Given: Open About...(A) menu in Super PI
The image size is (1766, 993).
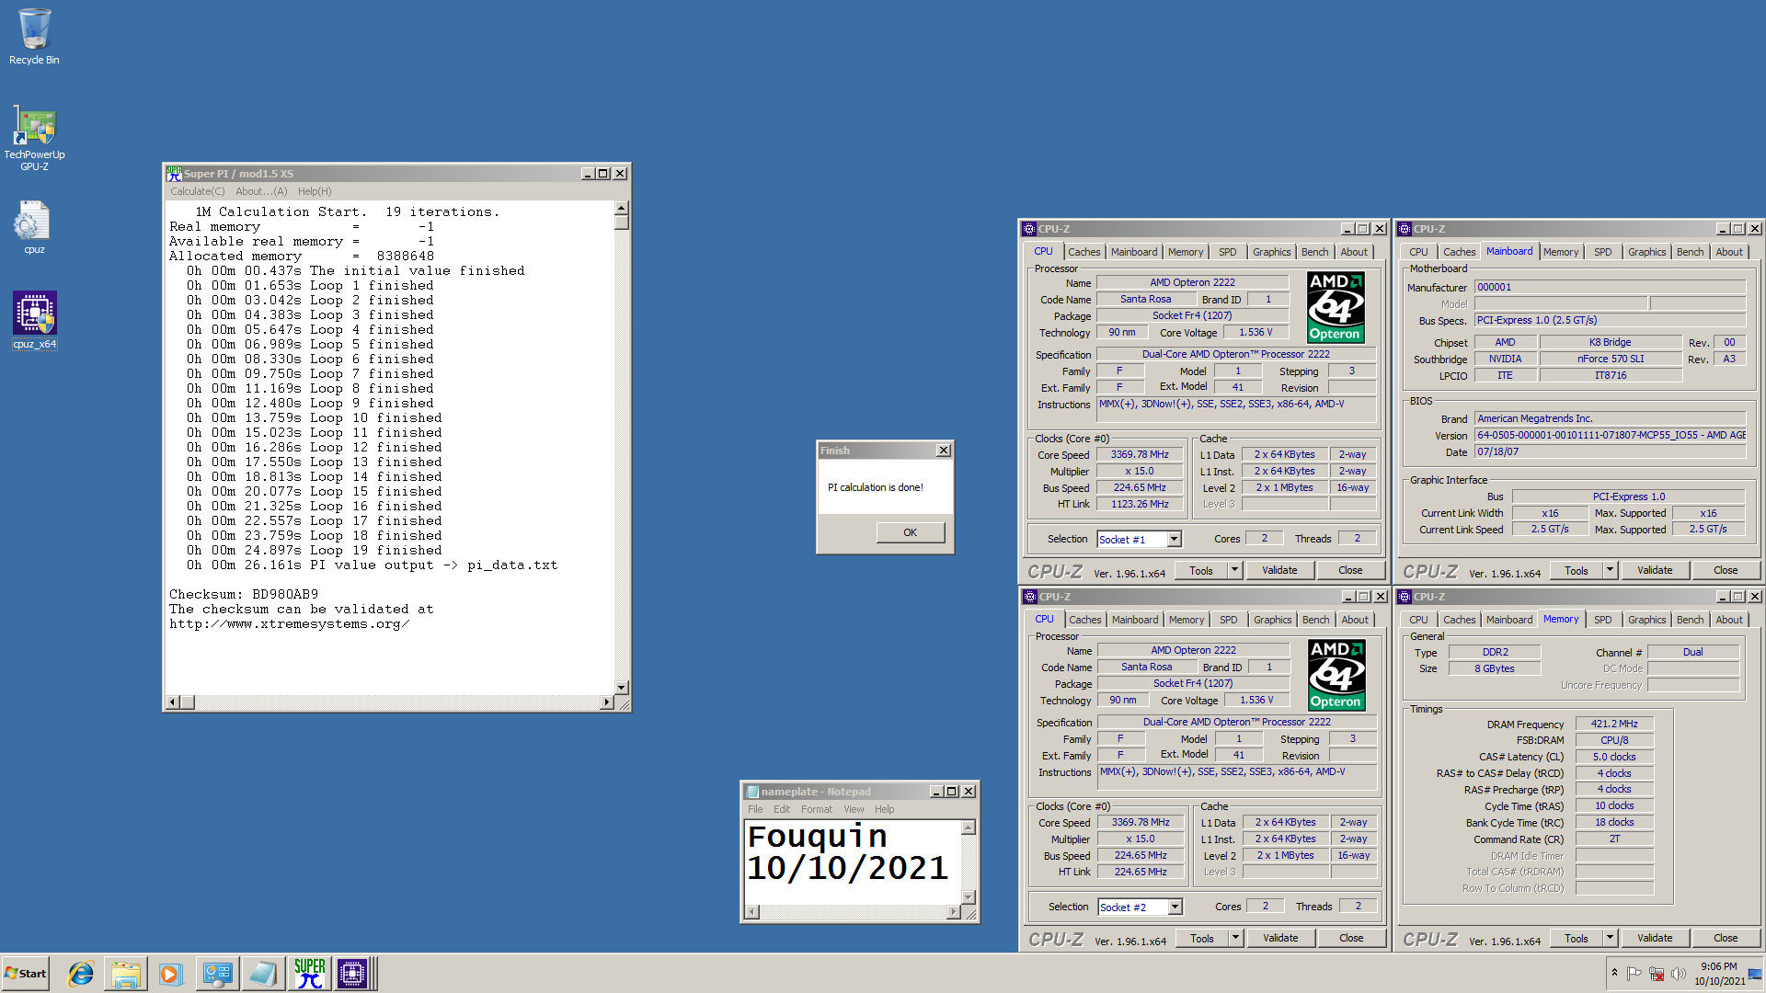Looking at the screenshot, I should [261, 191].
